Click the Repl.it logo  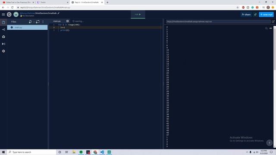pos(9,14)
